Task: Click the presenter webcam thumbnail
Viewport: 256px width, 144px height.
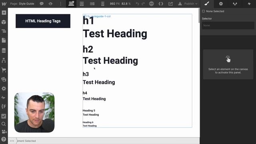Action: [34, 112]
